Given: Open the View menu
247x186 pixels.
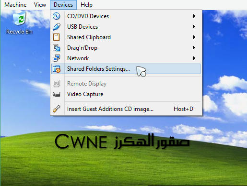Looking at the screenshot, I should pyautogui.click(x=40, y=5).
